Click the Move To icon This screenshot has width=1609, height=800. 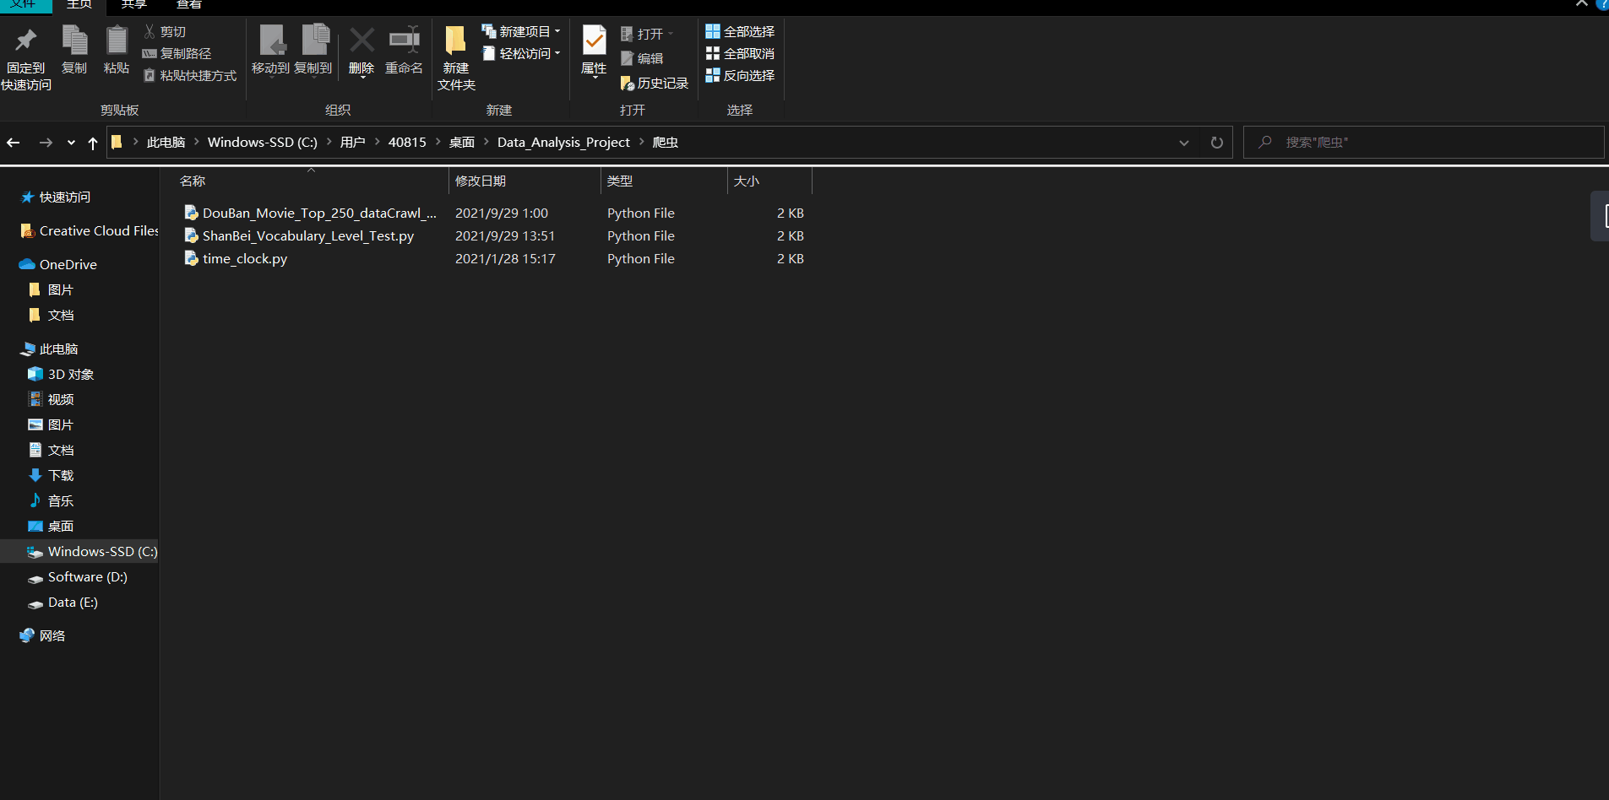tap(271, 41)
